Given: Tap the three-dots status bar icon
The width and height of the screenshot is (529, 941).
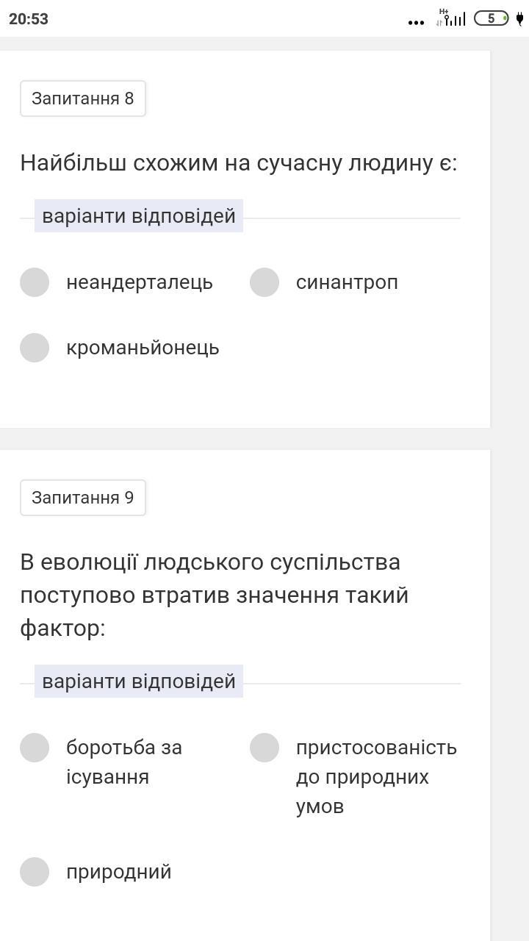Looking at the screenshot, I should coord(416,22).
